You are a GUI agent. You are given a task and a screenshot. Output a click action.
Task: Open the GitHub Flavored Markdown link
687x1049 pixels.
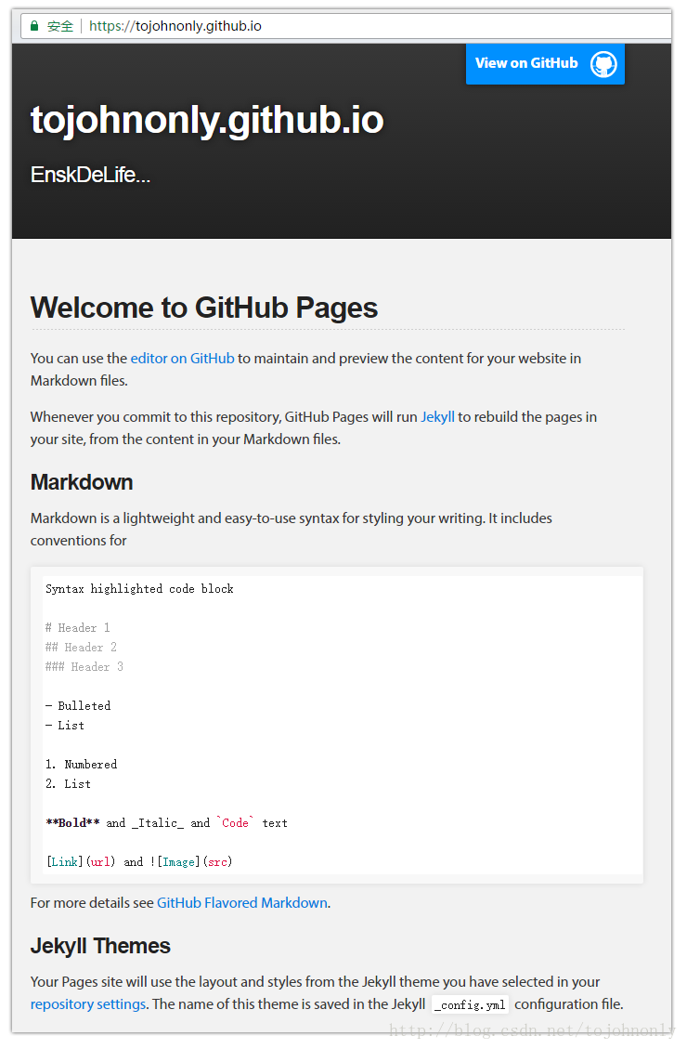click(242, 903)
